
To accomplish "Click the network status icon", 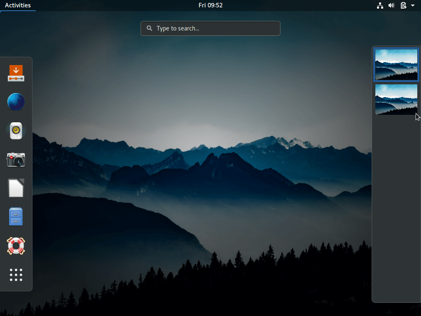I will point(380,5).
